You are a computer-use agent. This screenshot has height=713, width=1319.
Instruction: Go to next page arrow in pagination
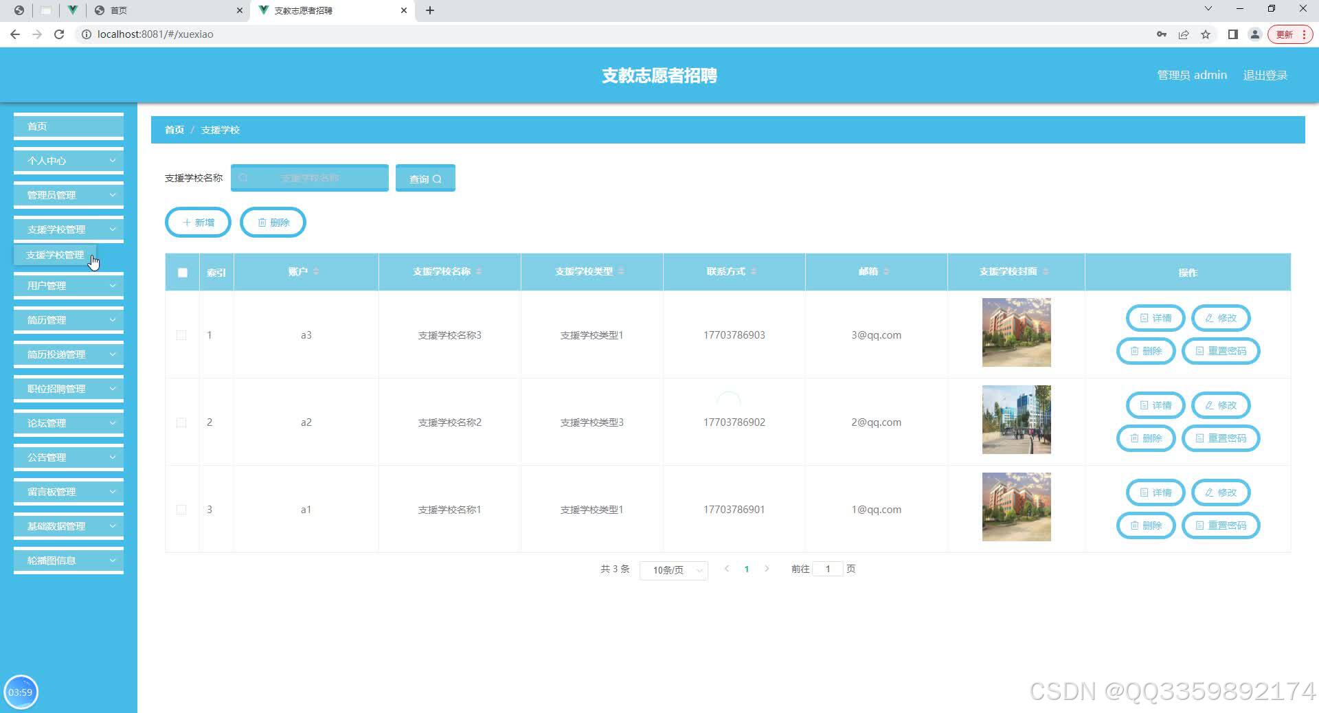tap(767, 569)
